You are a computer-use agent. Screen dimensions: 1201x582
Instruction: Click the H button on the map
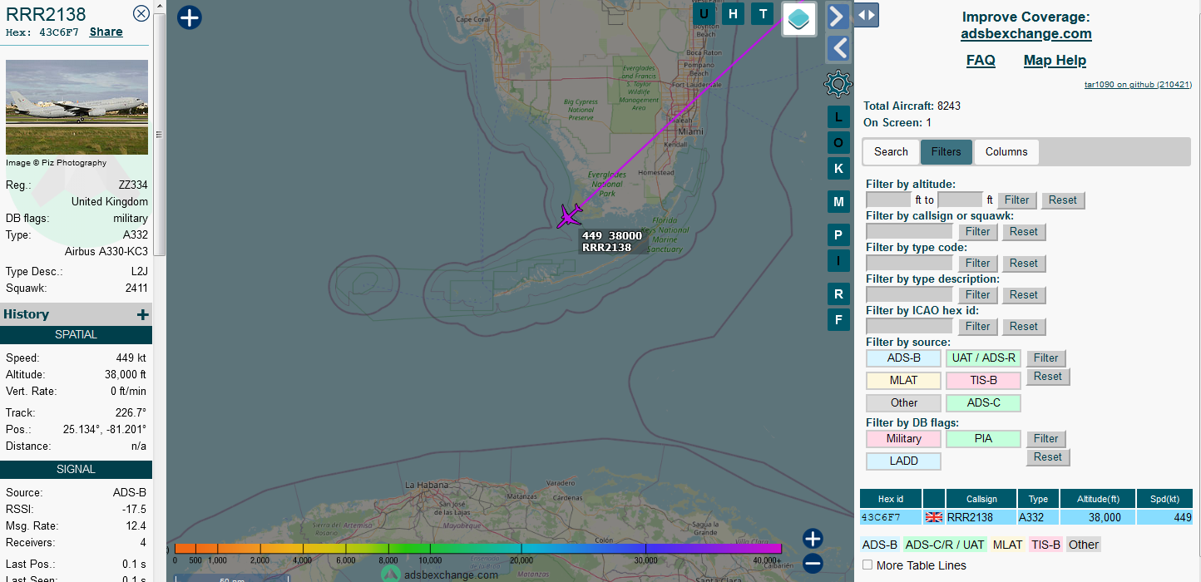tap(733, 13)
